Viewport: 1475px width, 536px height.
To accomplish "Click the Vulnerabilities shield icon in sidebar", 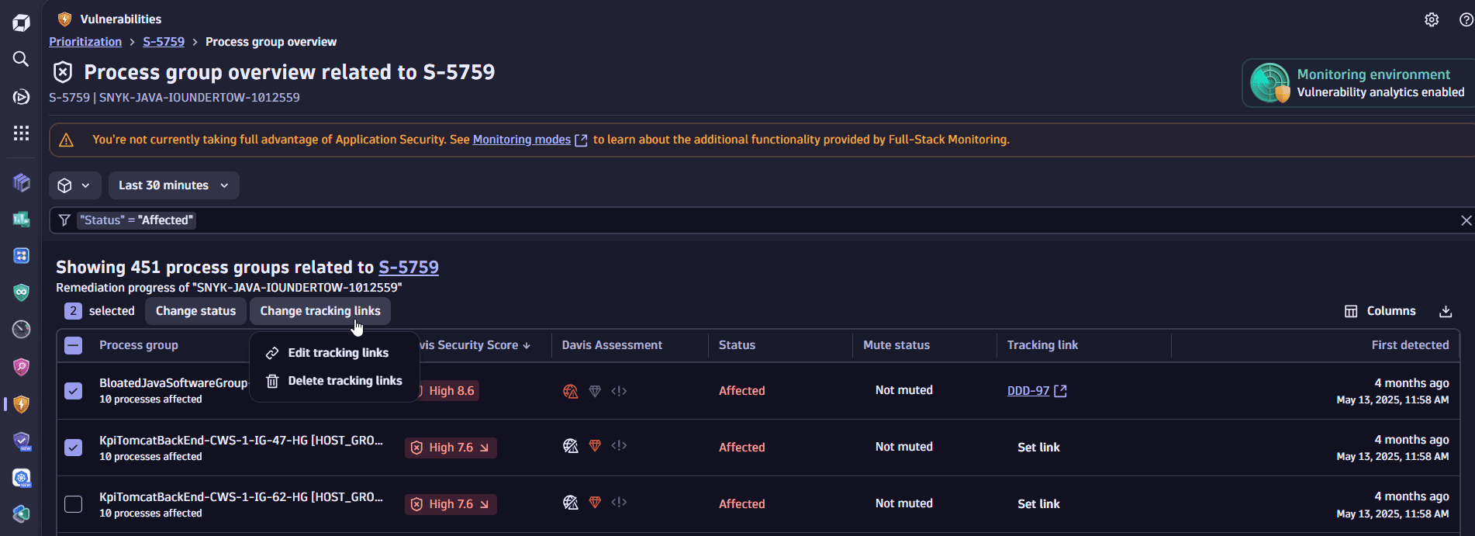I will click(21, 404).
